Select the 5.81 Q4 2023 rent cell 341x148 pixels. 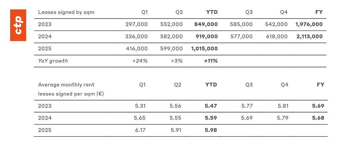[x=282, y=106]
